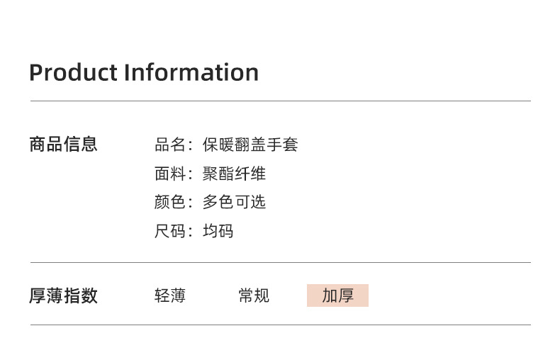Select the product name 保暖翻盖手套
This screenshot has width=560, height=355.
[x=250, y=145]
